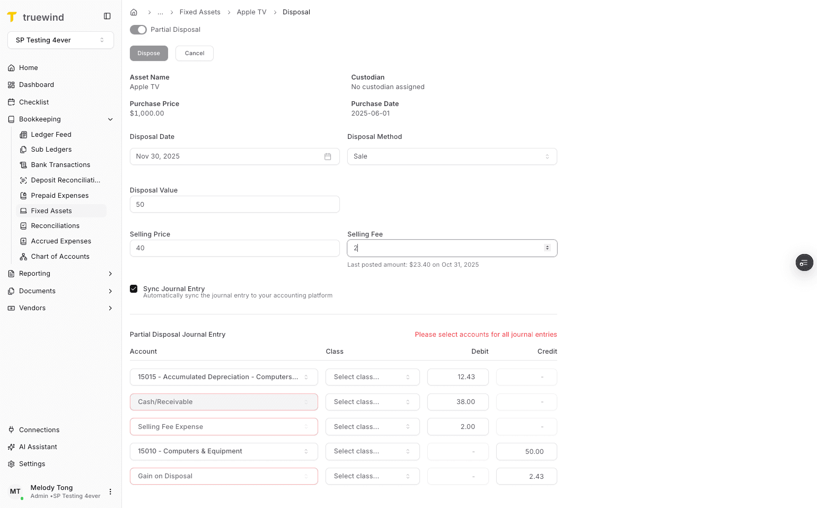
Task: Open the AI Assistant
Action: coord(37,446)
